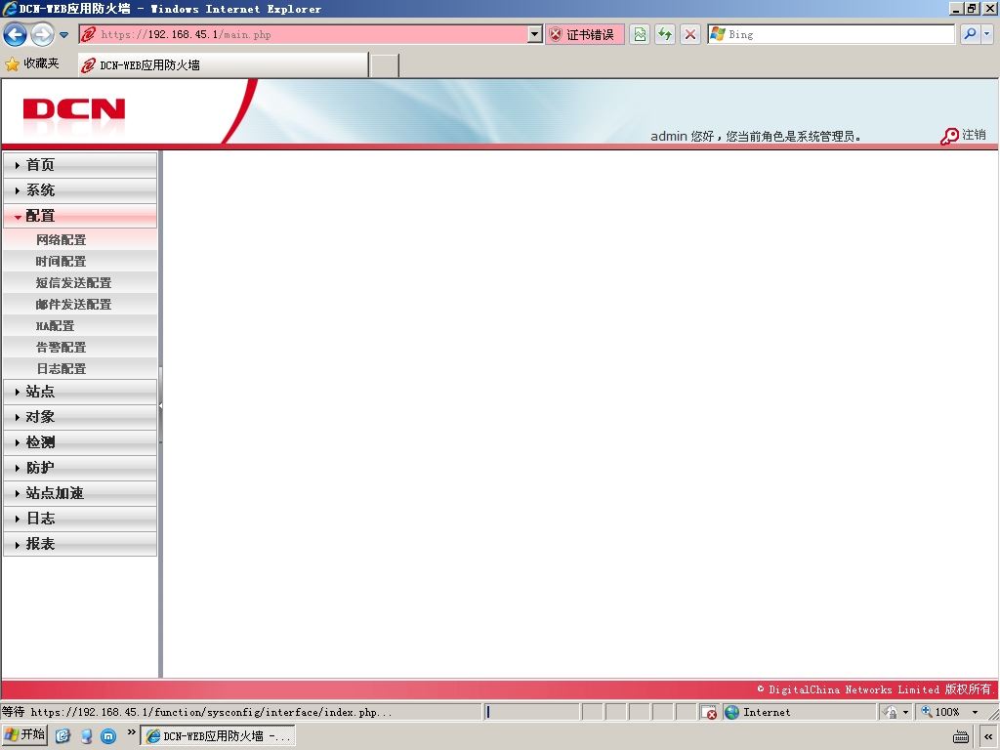Viewport: 1000px width, 750px height.
Task: Click the Bing search box
Action: tap(831, 34)
